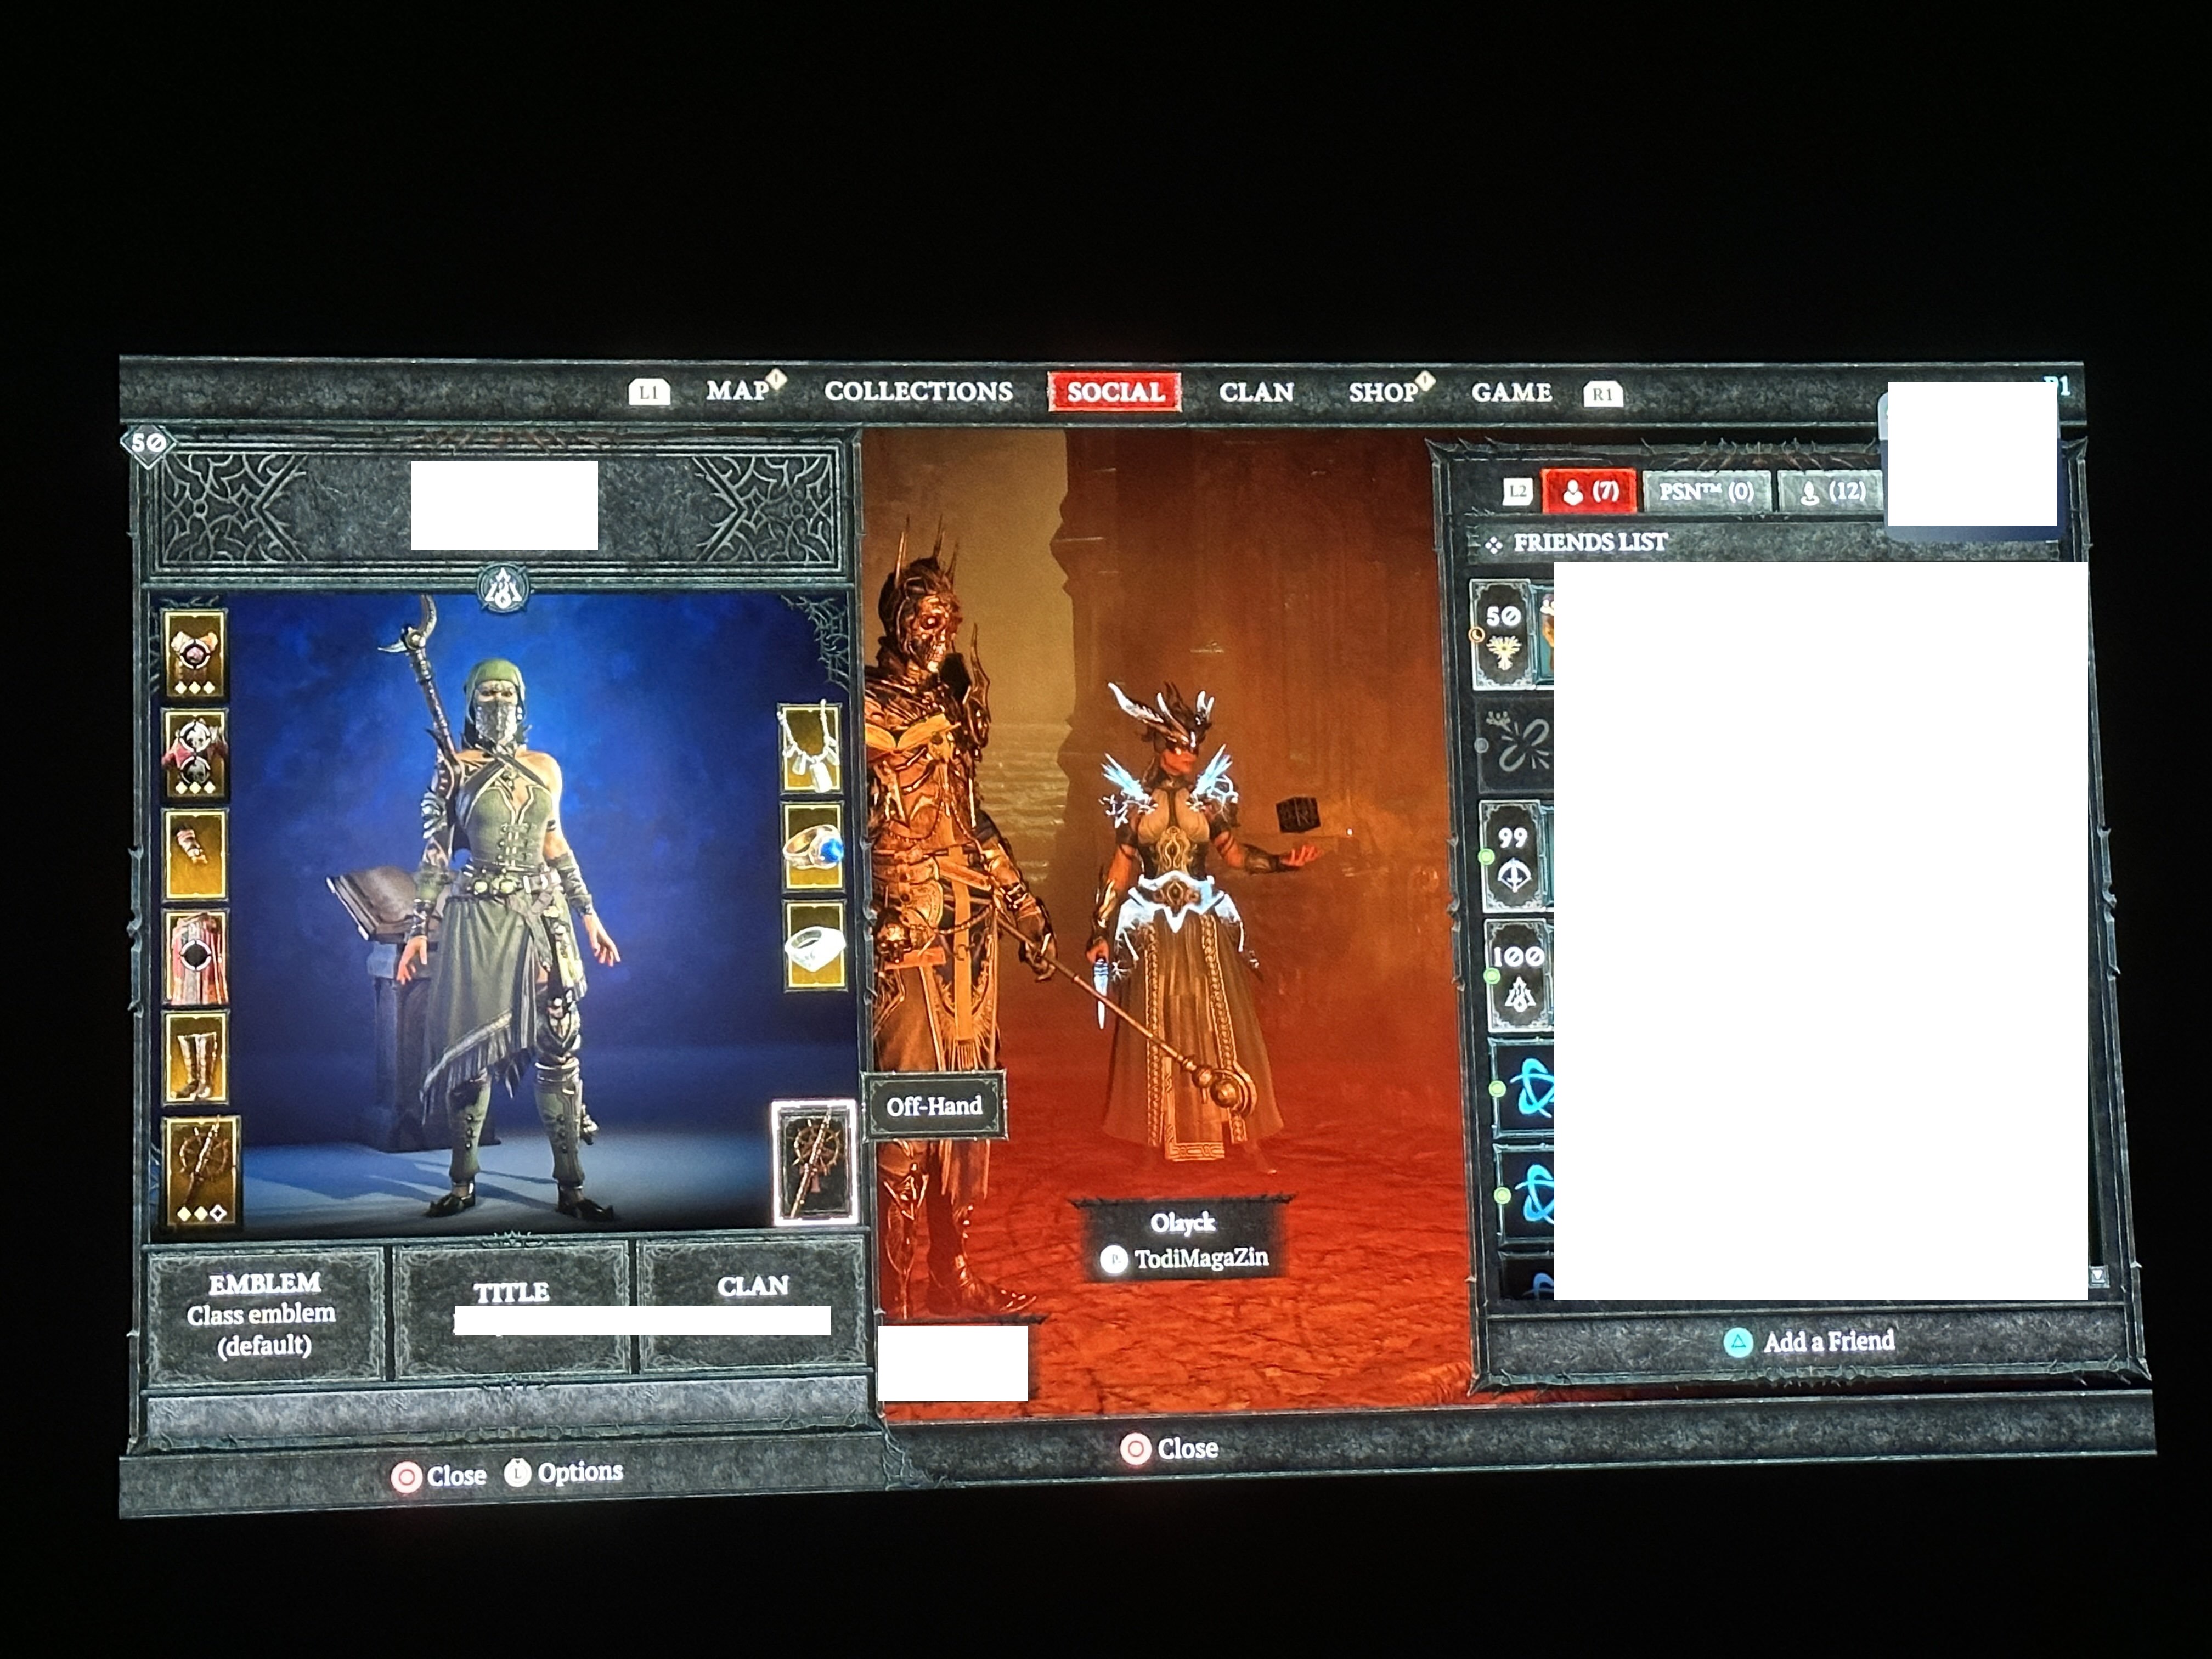Click the L2 trigger icon by friend tabs

[x=1518, y=491]
